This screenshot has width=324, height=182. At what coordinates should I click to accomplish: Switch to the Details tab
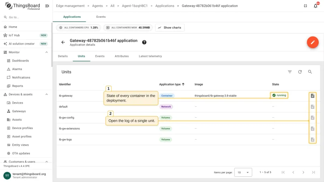[x=63, y=56]
